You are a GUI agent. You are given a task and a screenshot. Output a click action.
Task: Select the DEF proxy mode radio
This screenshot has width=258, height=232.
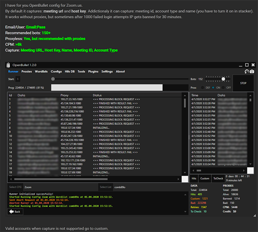point(203,88)
